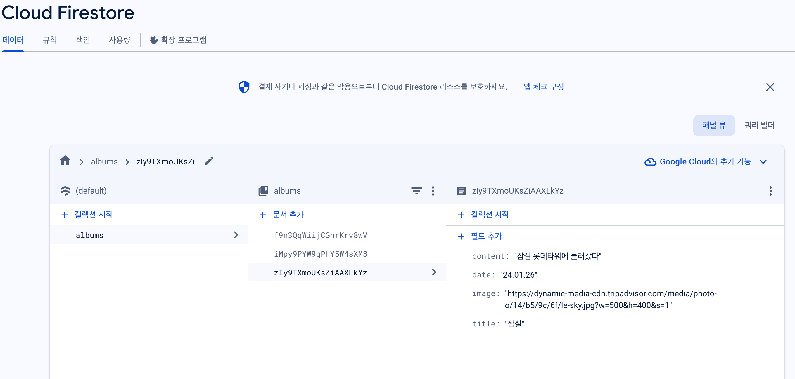Click the plus icon for 문서 추가

(263, 215)
